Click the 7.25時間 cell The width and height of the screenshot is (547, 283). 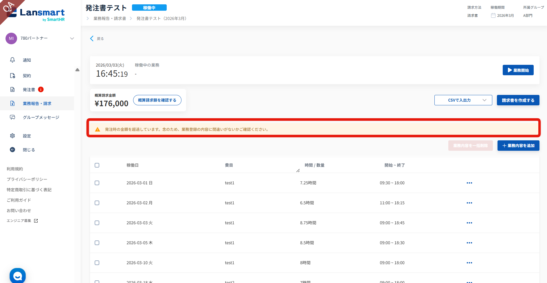click(x=308, y=183)
